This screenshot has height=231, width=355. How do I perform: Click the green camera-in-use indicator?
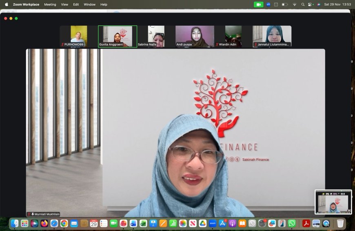click(x=259, y=4)
